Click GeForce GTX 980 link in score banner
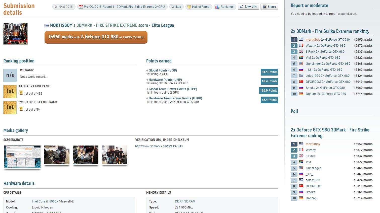This screenshot has width=380, height=213. [102, 37]
